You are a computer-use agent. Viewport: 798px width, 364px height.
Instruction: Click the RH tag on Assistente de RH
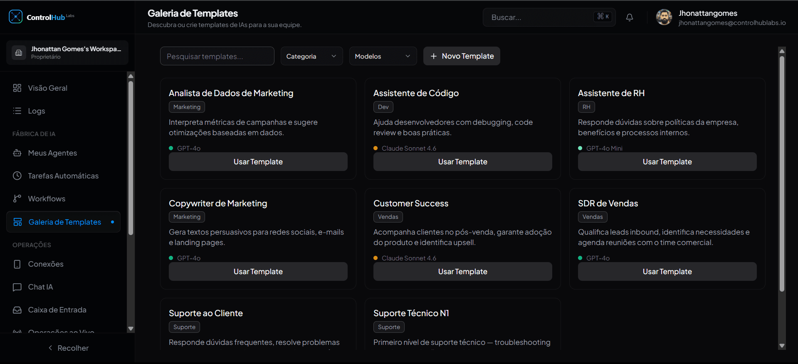coord(586,107)
